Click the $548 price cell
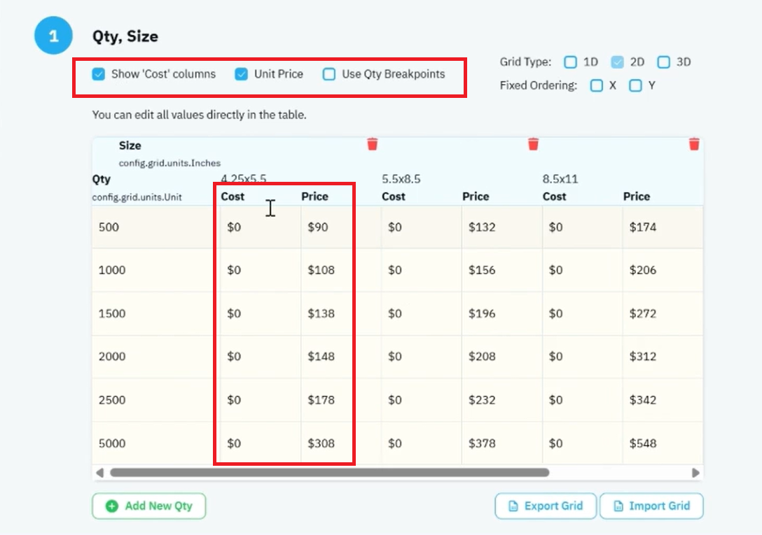Image resolution: width=762 pixels, height=535 pixels. (x=663, y=443)
